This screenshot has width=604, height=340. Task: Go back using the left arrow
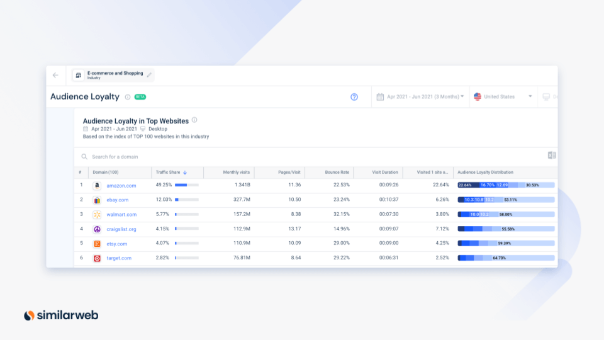tap(55, 75)
